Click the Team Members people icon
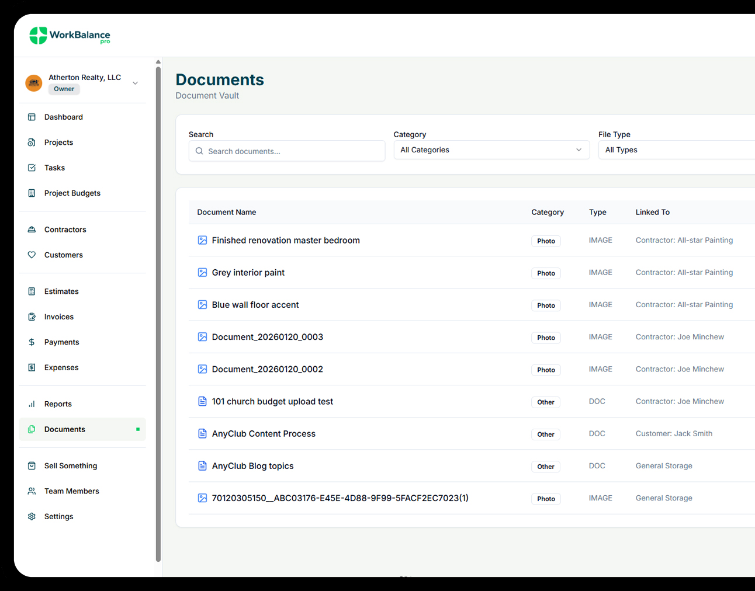Screen dimensions: 755x591 32,491
